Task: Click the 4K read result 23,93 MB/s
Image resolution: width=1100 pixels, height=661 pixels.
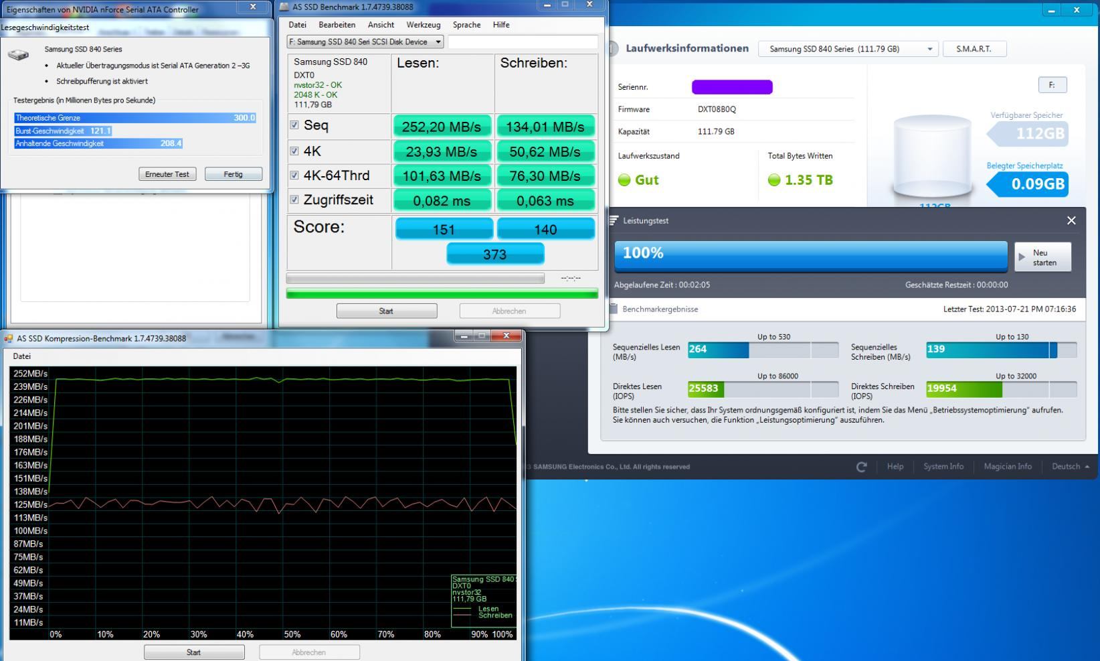Action: click(442, 152)
